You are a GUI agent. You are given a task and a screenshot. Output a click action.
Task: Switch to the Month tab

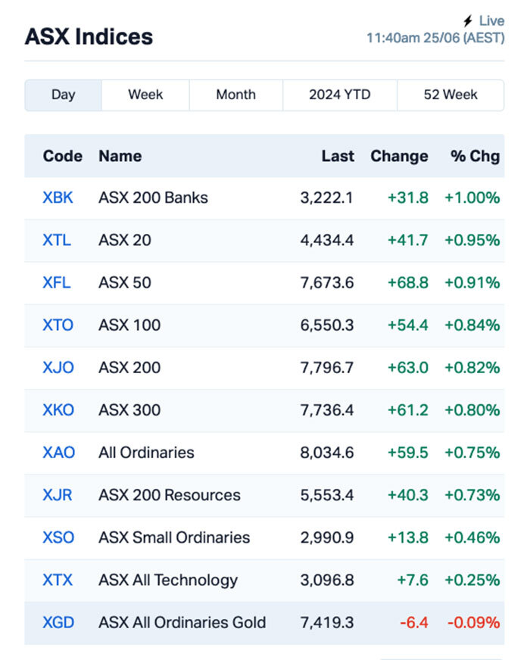coord(236,95)
